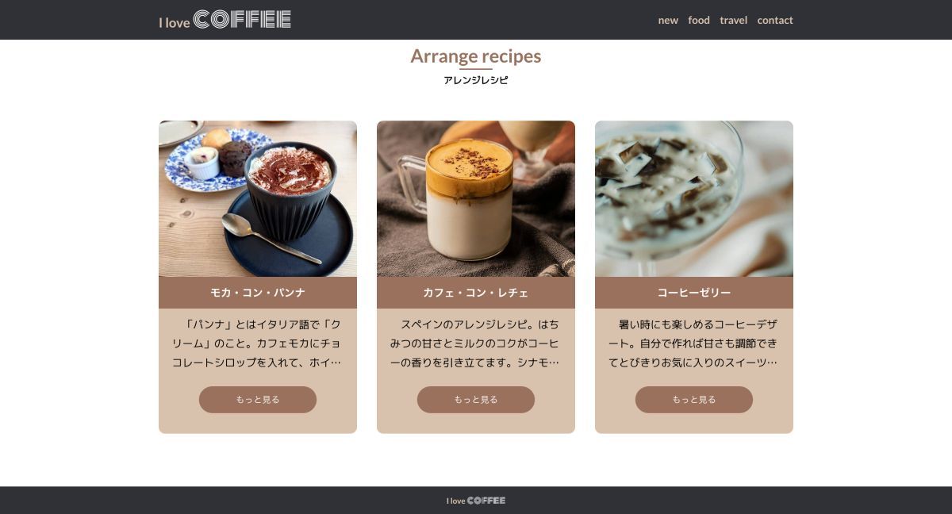Screen dimensions: 952x514
Task: Click もっと見る under コーヒーゼリー
Action: pyautogui.click(x=694, y=400)
